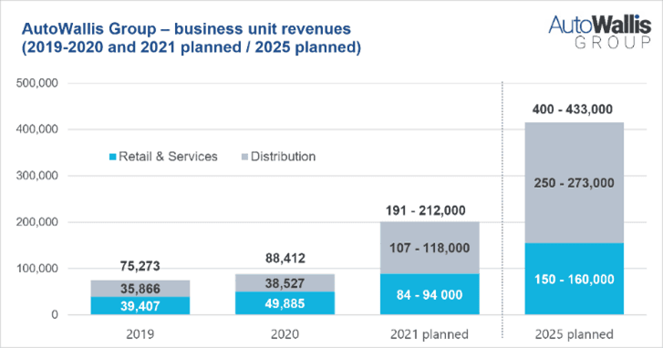Click the 84 - 94 000 Retail segment
The height and width of the screenshot is (348, 663).
(430, 294)
